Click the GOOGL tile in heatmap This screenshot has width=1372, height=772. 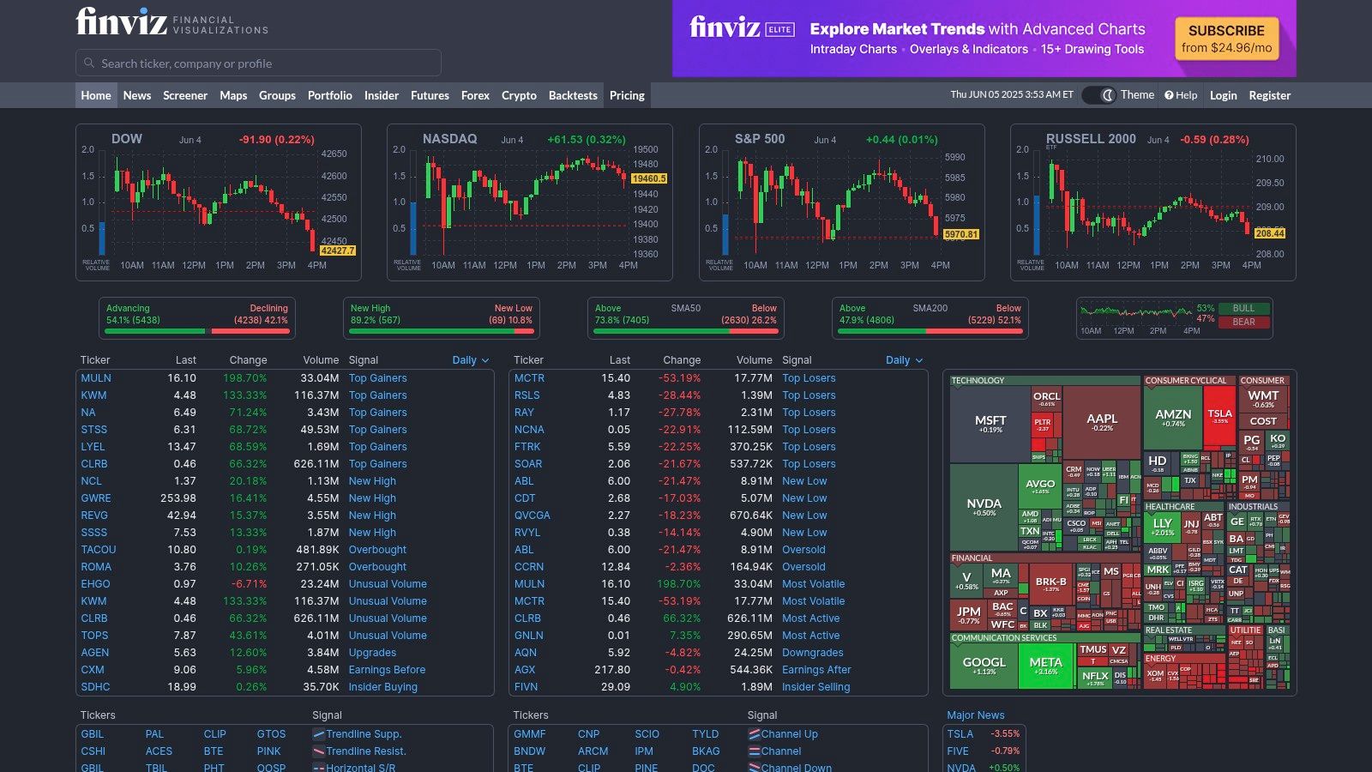[984, 665]
